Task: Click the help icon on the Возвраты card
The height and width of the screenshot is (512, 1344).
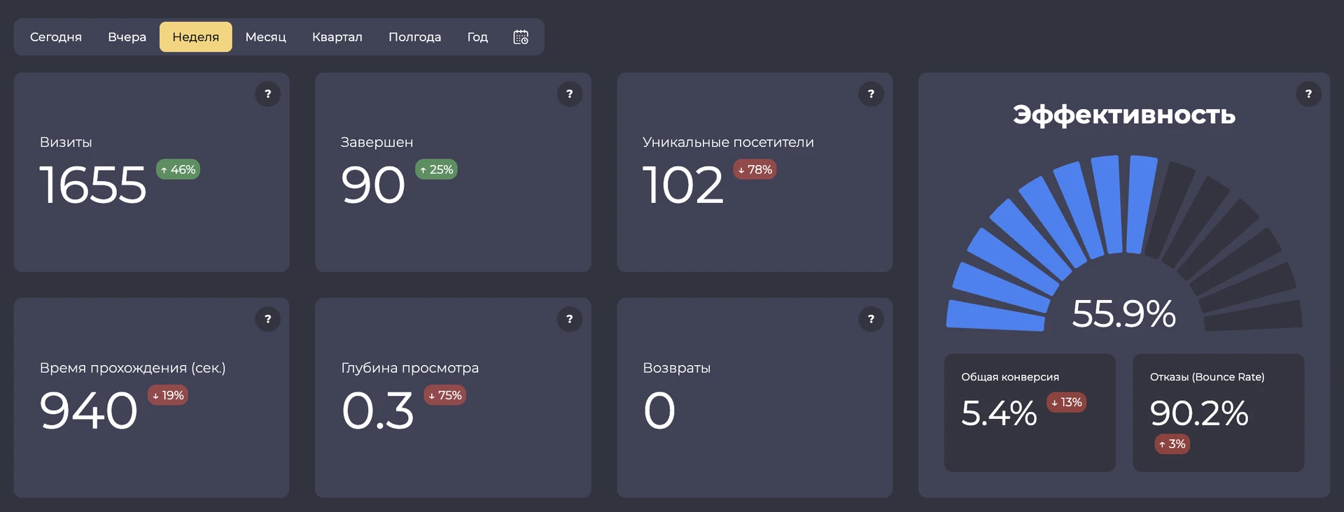Action: (871, 319)
